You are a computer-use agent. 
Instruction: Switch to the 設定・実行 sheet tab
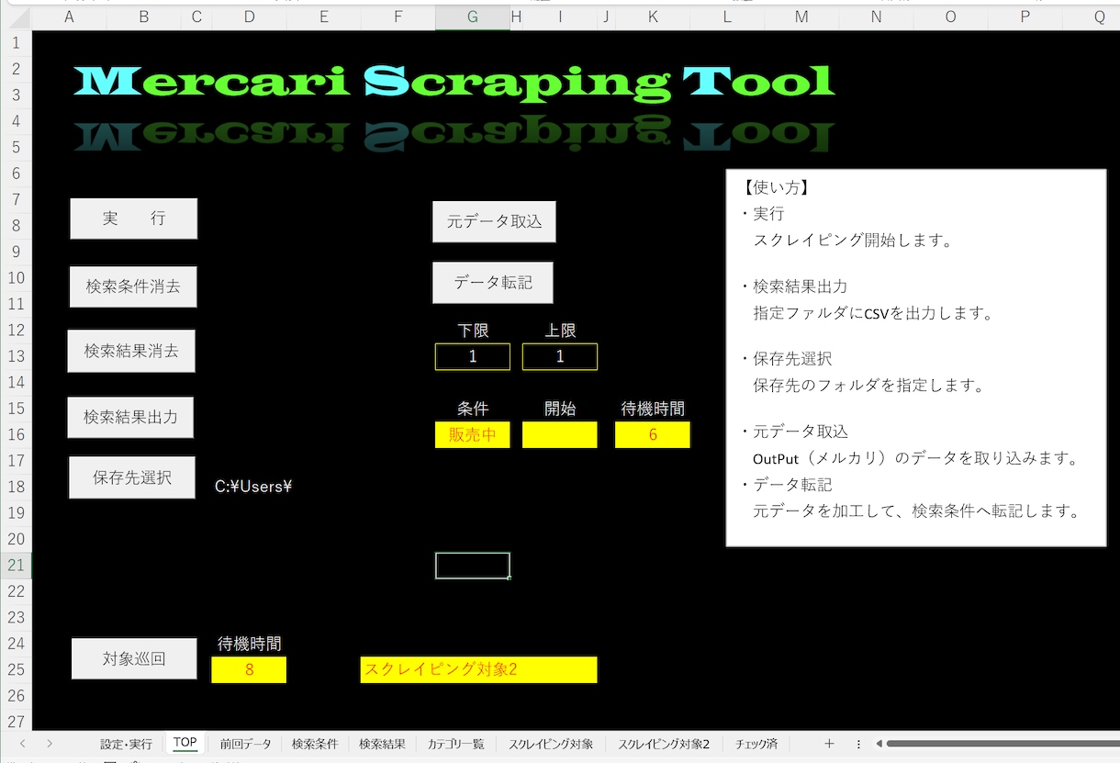tap(127, 744)
